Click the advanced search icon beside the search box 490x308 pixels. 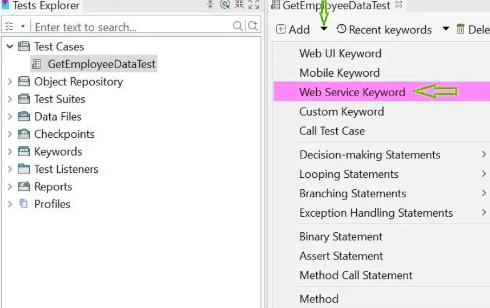click(253, 26)
